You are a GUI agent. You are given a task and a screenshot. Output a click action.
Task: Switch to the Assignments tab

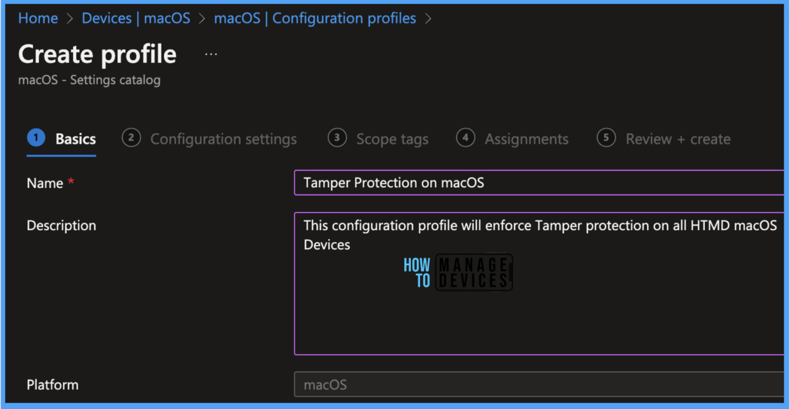pos(526,138)
